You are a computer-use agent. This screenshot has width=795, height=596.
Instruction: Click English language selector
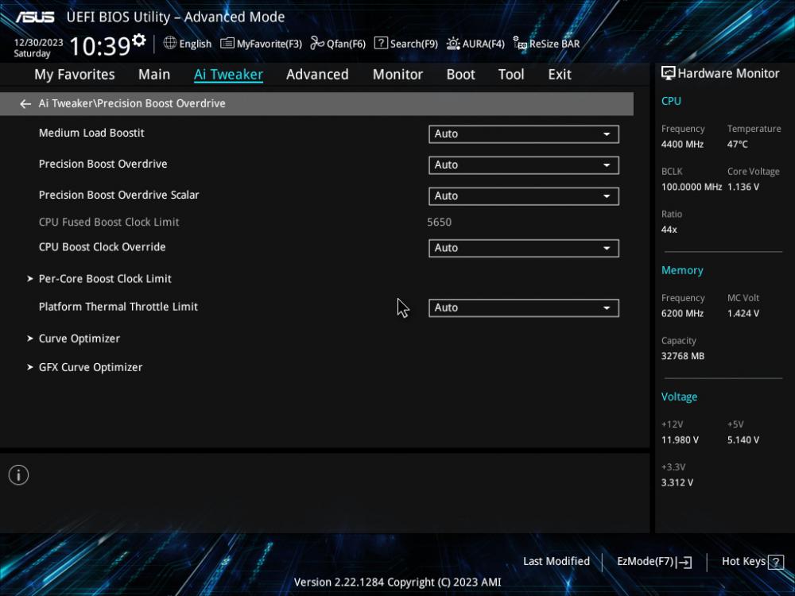pyautogui.click(x=196, y=44)
